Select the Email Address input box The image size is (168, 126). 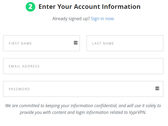pyautogui.click(x=83, y=66)
